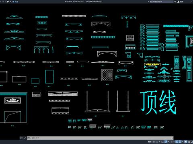Open command line customize wrench icon
This screenshot has width=193, height=144.
25,138
